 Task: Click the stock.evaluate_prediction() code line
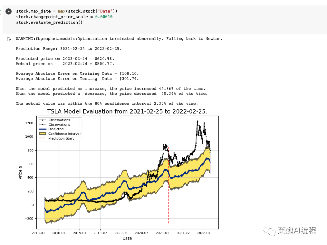[x=49, y=22]
